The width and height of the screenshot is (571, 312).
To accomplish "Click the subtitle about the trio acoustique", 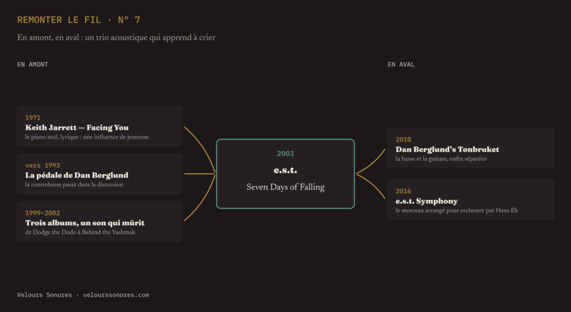I will pos(116,38).
